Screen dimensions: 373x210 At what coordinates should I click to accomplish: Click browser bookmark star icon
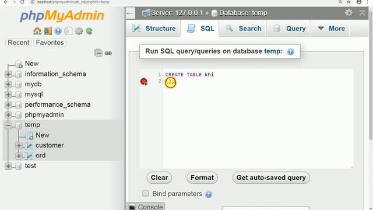coord(349,2)
